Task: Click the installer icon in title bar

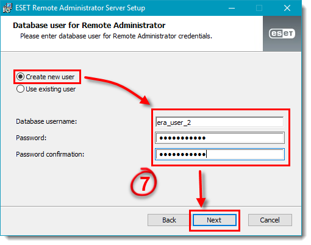Action: click(x=7, y=8)
